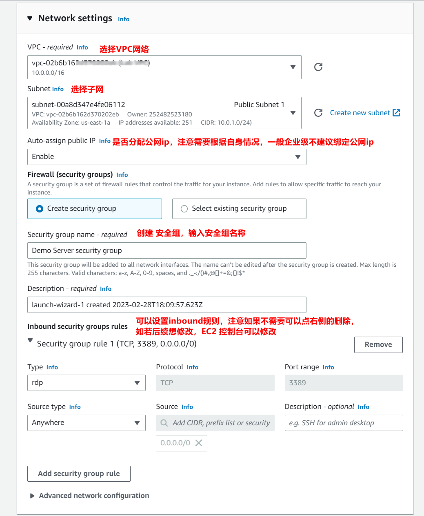The image size is (424, 516).
Task: Open Info beside Auto-assign public IP
Action: 104,141
